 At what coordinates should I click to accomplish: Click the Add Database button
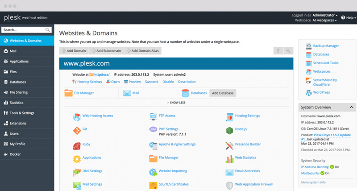click(x=223, y=93)
